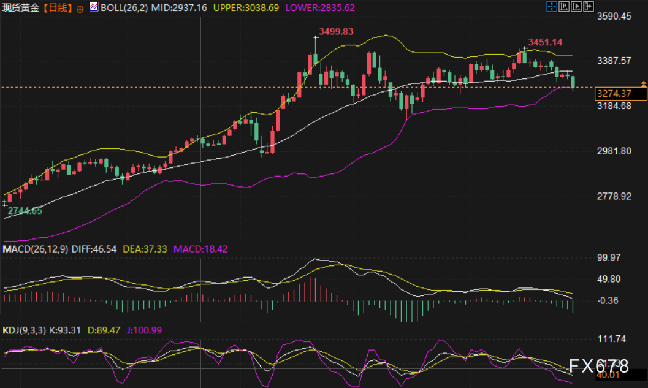Click the -0.36 MACD axis label

click(608, 301)
